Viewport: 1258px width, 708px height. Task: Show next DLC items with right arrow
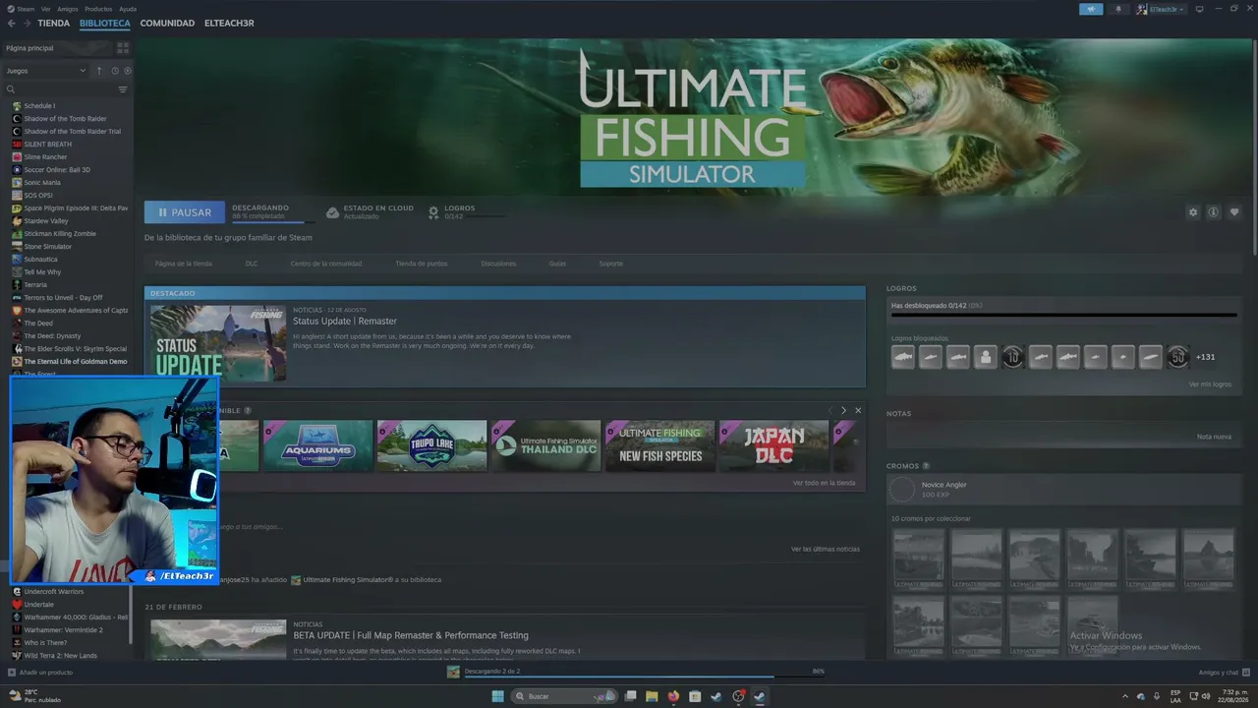[843, 410]
